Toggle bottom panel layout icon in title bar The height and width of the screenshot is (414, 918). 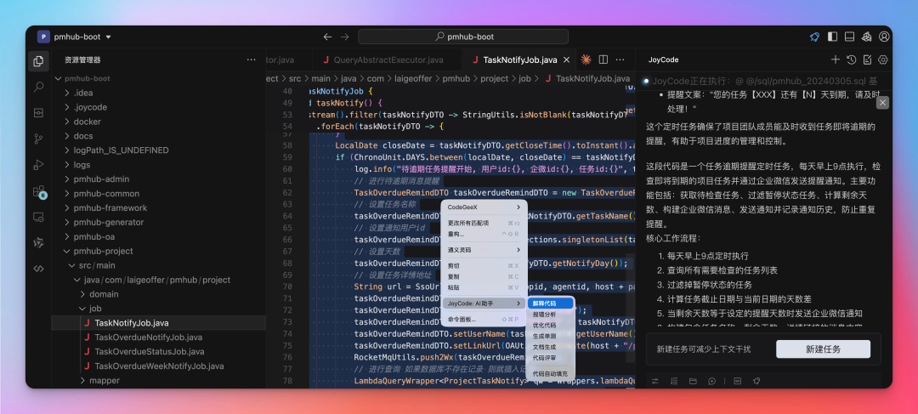[x=849, y=37]
